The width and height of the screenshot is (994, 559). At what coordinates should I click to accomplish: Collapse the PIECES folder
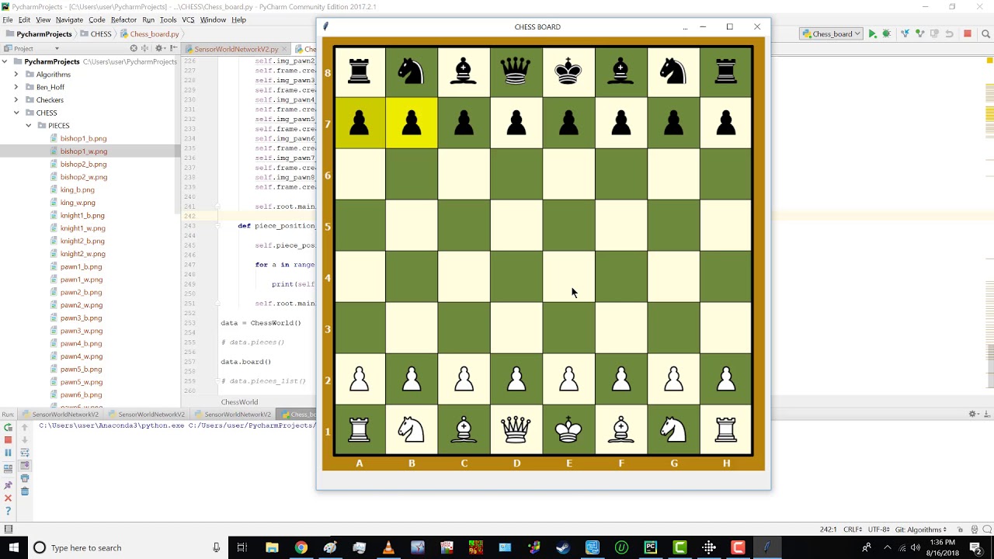click(29, 126)
